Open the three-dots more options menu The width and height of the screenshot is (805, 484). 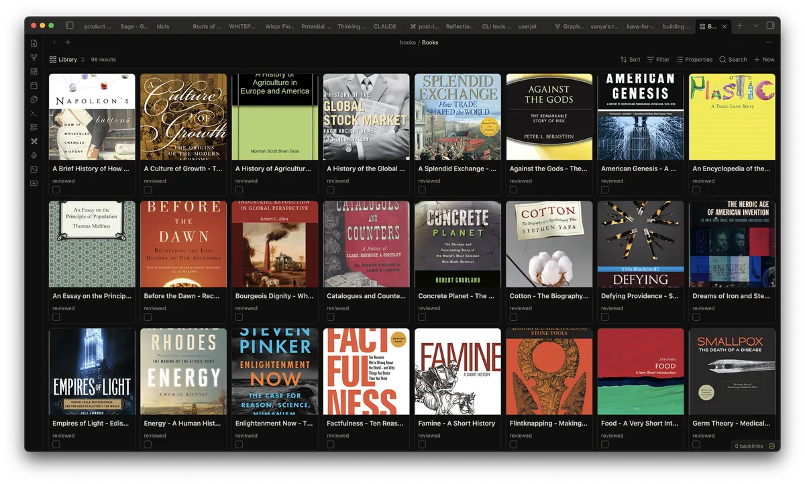click(x=769, y=42)
